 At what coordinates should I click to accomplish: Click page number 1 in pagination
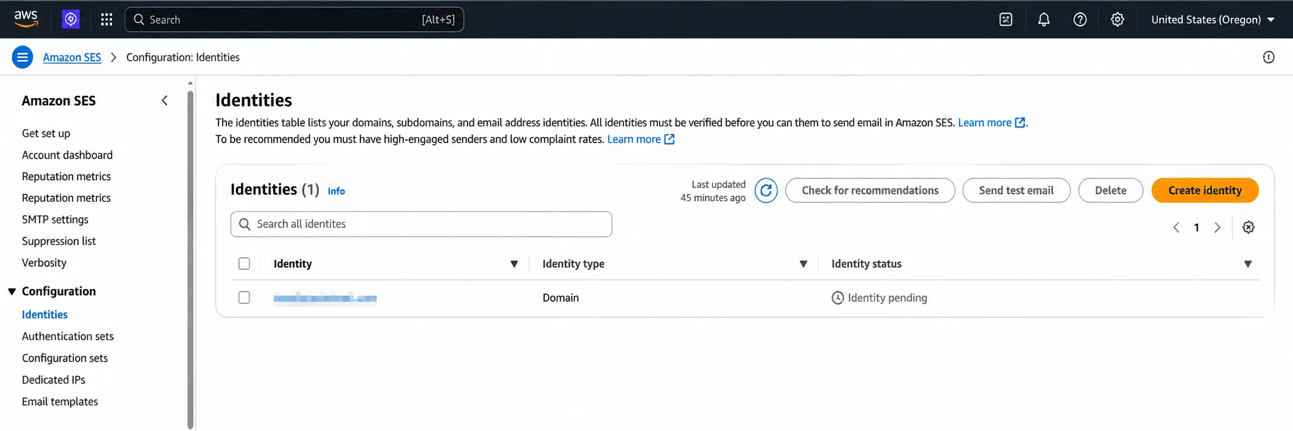tap(1197, 227)
